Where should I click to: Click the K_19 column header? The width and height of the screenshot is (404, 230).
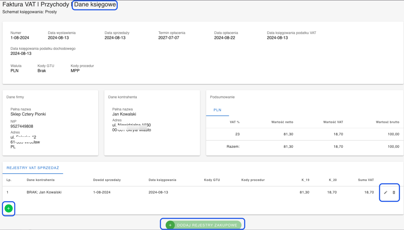(x=305, y=180)
